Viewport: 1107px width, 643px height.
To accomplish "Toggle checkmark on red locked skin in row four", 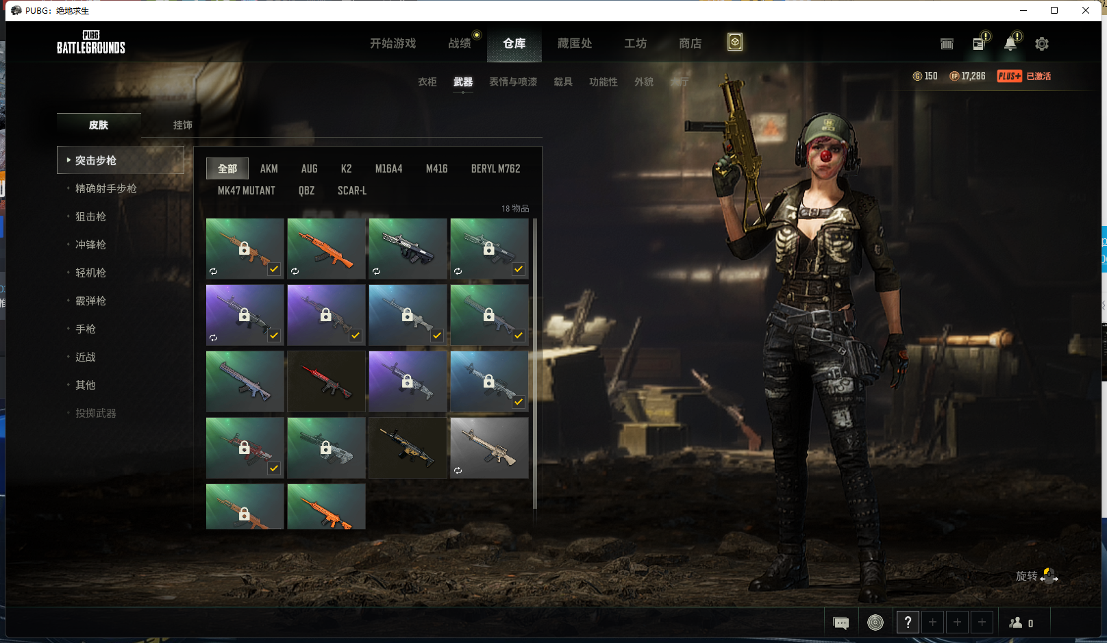I will [274, 468].
